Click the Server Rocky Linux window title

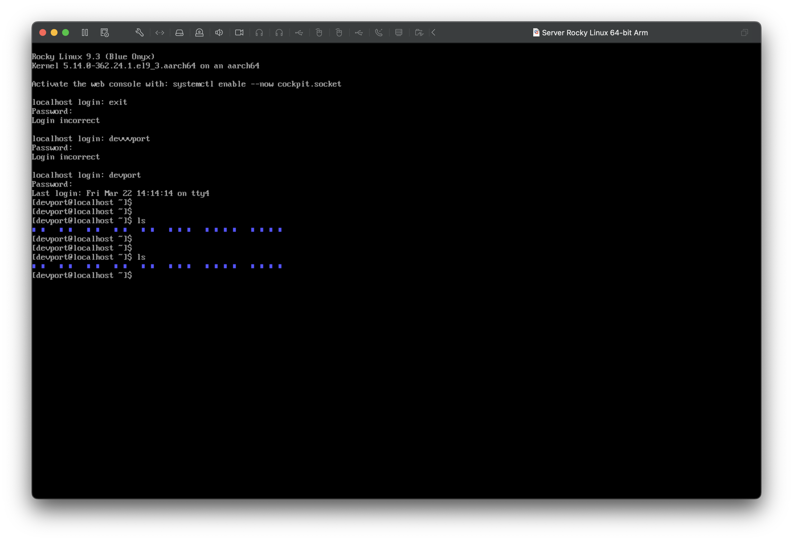point(594,33)
